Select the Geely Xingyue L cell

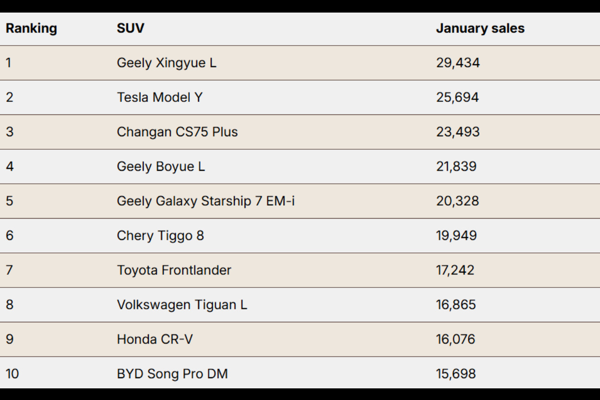[x=167, y=63]
